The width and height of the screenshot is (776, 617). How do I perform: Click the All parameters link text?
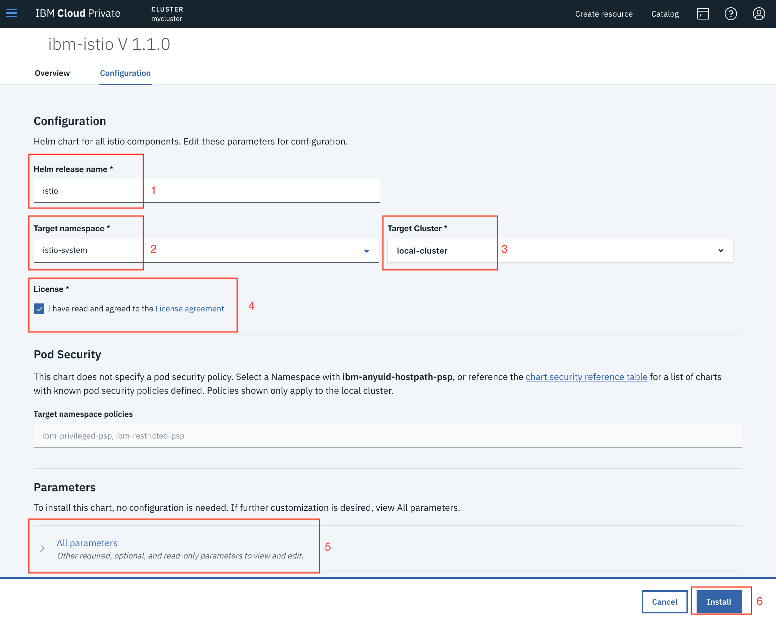[87, 543]
